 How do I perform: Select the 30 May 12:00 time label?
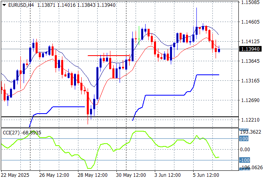pyautogui.click(x=131, y=175)
